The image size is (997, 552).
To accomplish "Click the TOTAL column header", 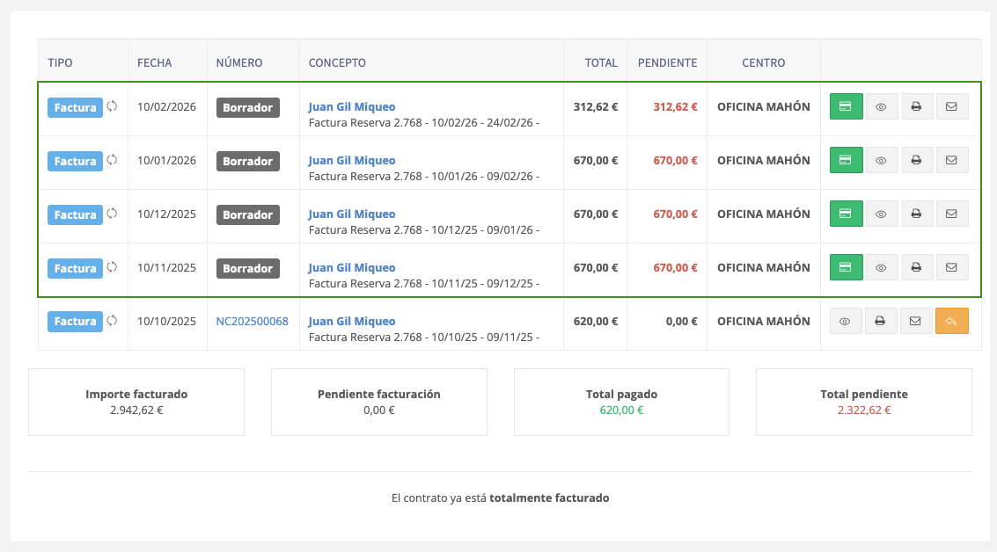I will [x=601, y=63].
